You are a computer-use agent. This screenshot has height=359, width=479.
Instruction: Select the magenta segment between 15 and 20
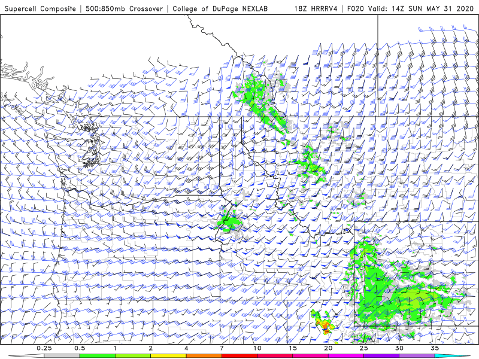310,355
